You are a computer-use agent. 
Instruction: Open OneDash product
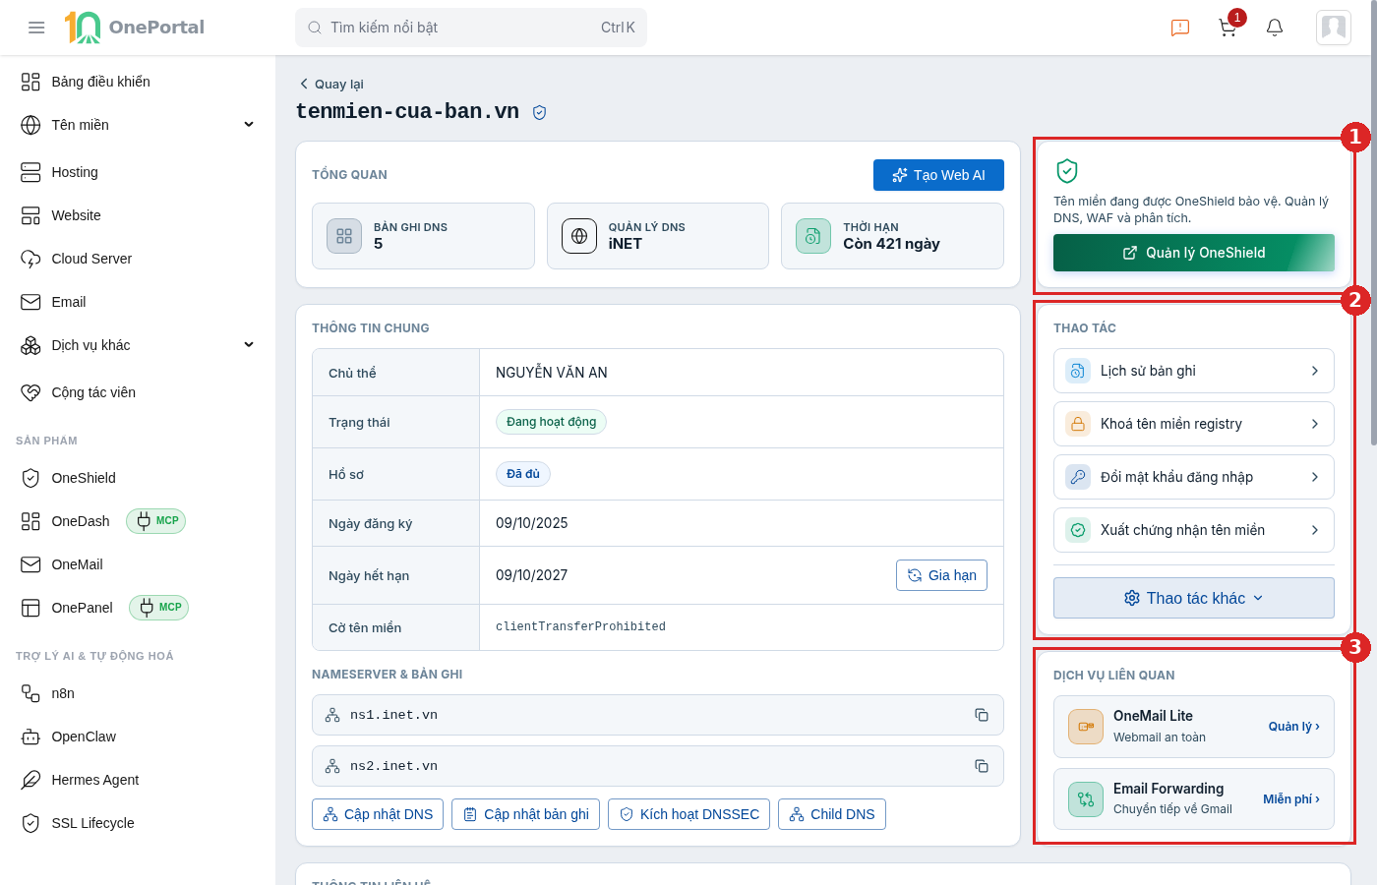81,521
